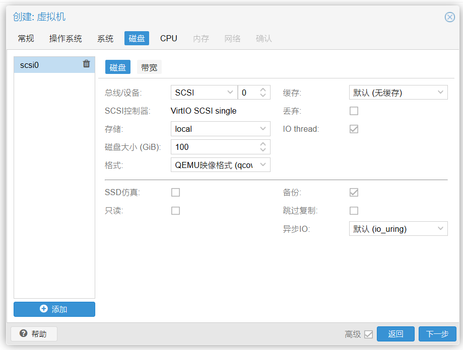Select the inner 磁盘 sub-tab
The width and height of the screenshot is (463, 350).
point(118,67)
